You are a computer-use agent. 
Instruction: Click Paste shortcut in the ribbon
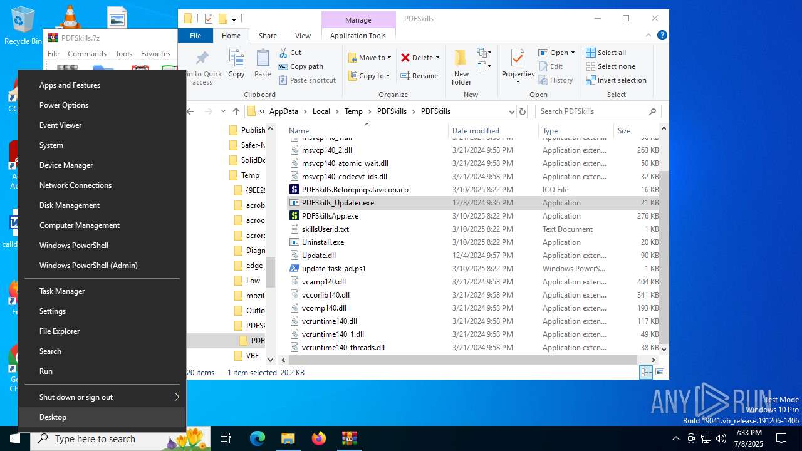(x=307, y=80)
